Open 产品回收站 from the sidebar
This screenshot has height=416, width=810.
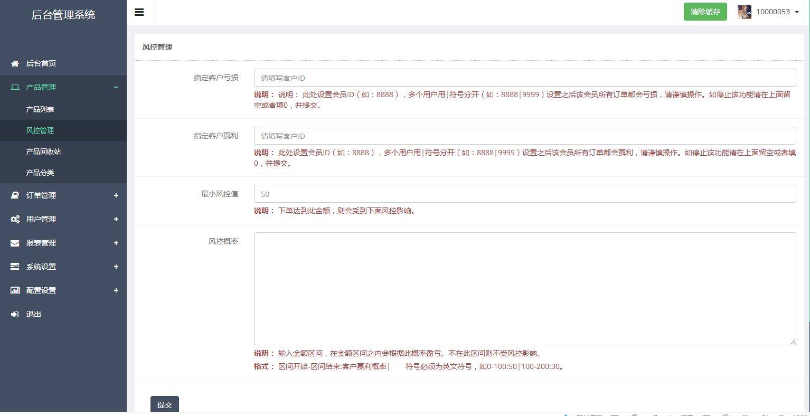tap(44, 152)
